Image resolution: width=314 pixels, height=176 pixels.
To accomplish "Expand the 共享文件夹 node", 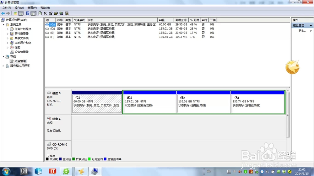I will (x=8, y=38).
